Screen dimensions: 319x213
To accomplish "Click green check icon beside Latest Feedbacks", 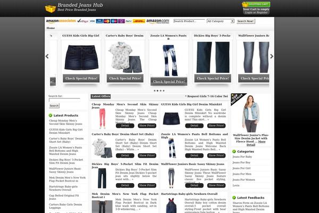I will pos(234,198).
